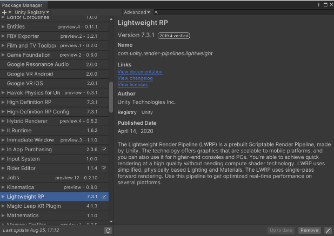The height and width of the screenshot is (236, 334).
Task: Click the refresh package list icon
Action: coord(108,231)
